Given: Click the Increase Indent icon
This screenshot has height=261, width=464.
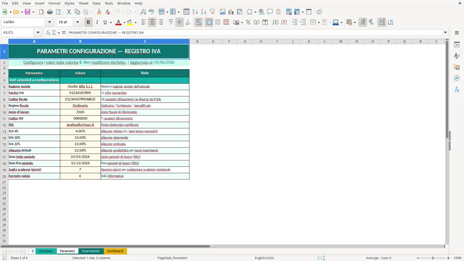Looking at the screenshot, I should point(295,22).
